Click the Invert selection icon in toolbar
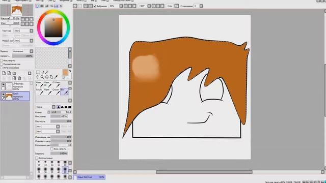This screenshot has width=326, height=183. tap(90, 6)
